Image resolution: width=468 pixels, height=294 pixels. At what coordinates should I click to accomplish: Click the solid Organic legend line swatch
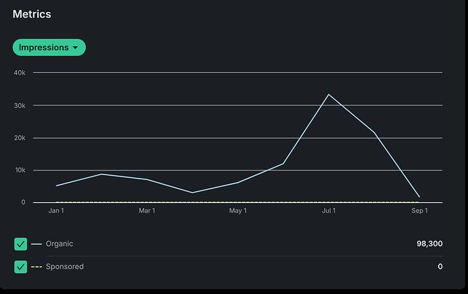tap(36, 244)
